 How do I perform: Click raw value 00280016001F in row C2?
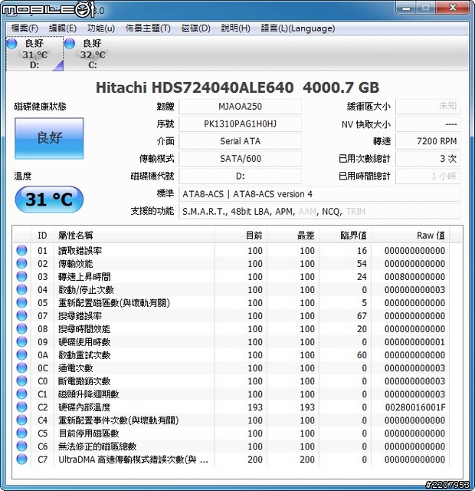[415, 407]
